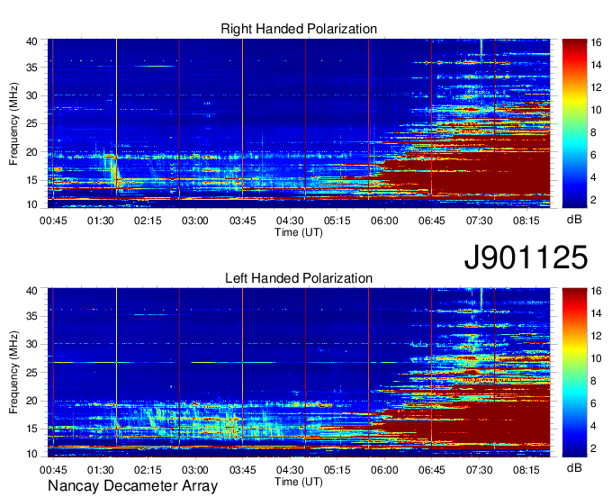Click the 10 value on Left Handed colorbar
The height and width of the screenshot is (497, 612).
pos(596,358)
